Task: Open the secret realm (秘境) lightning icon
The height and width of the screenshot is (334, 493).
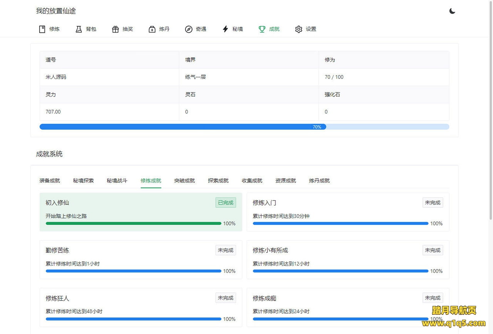Action: (x=225, y=29)
